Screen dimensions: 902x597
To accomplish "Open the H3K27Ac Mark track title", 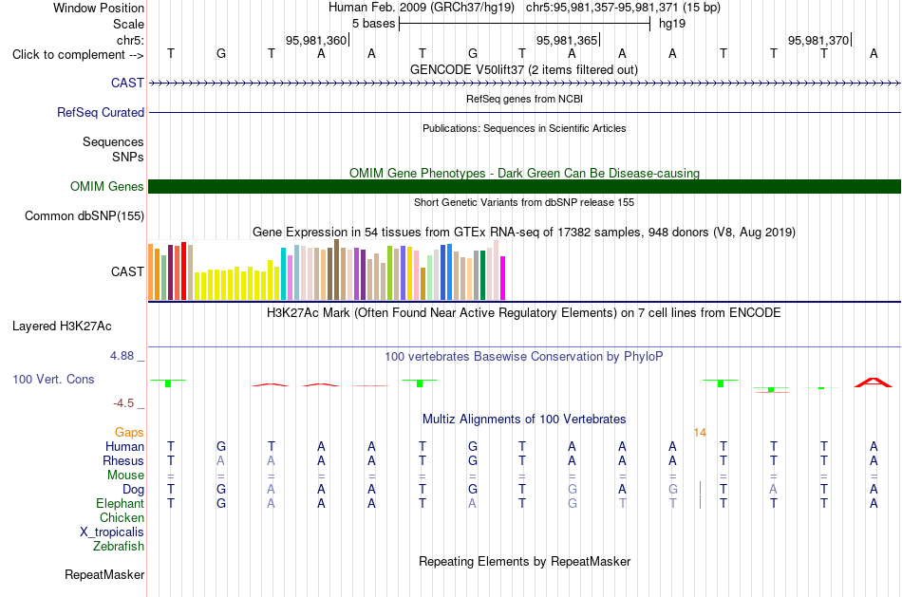I will (524, 313).
